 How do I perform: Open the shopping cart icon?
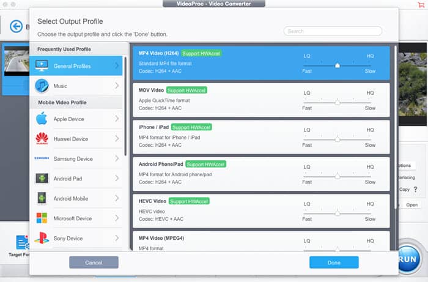point(421,4)
